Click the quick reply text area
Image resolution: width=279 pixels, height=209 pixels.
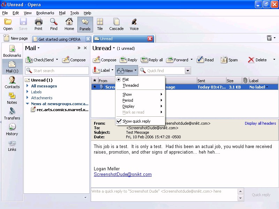164,195
